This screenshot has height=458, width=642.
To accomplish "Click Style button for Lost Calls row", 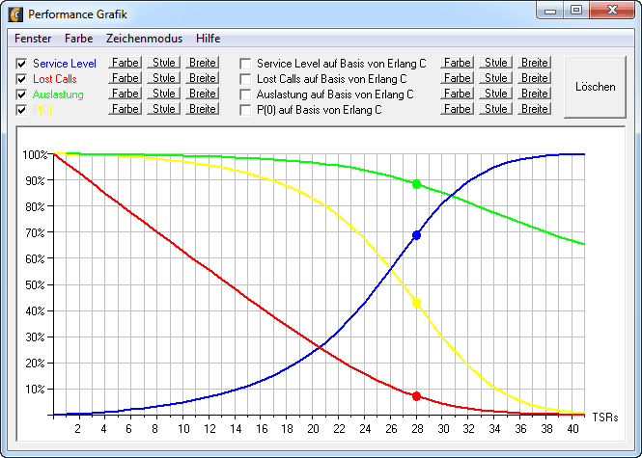I will (x=164, y=78).
